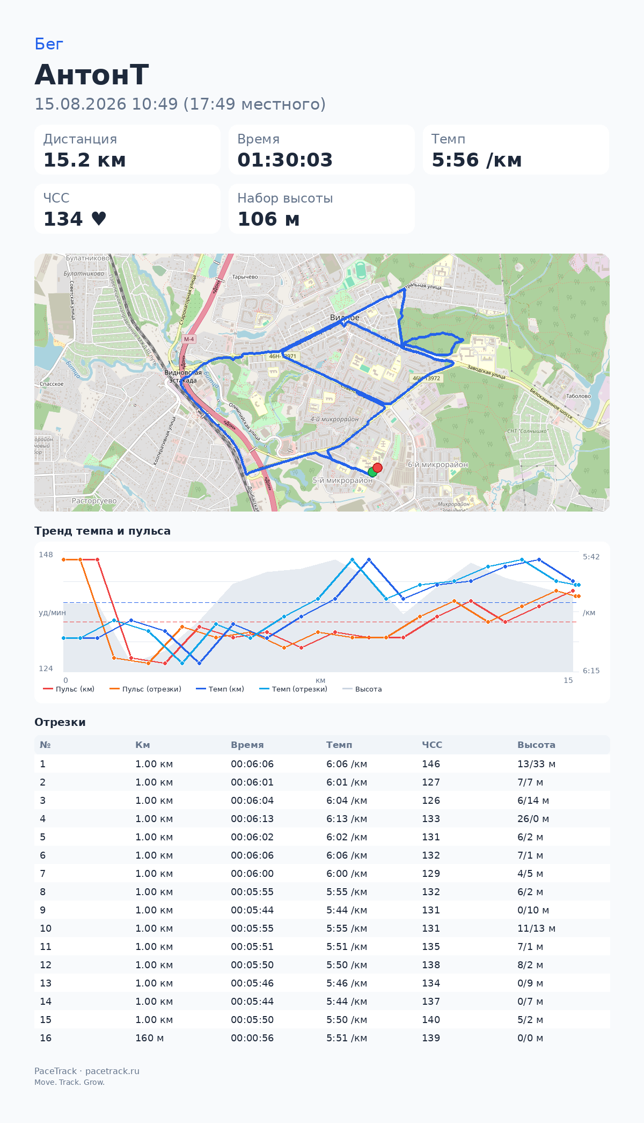
Task: Toggle the Высота legend series
Action: (362, 689)
